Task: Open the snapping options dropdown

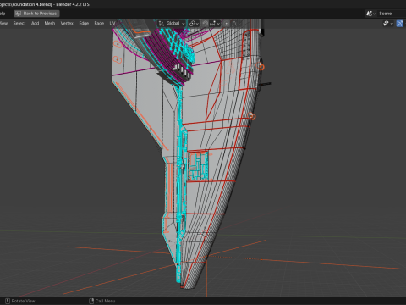Action: coord(215,24)
